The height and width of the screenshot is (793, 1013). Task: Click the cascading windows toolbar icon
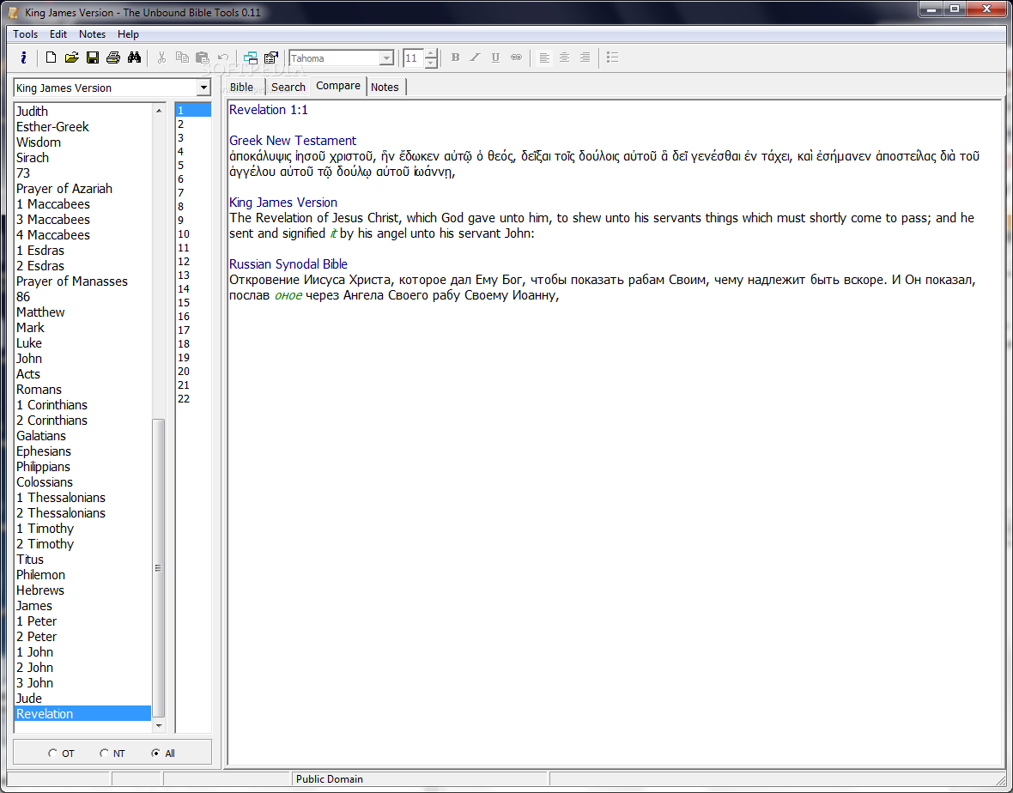coord(250,58)
